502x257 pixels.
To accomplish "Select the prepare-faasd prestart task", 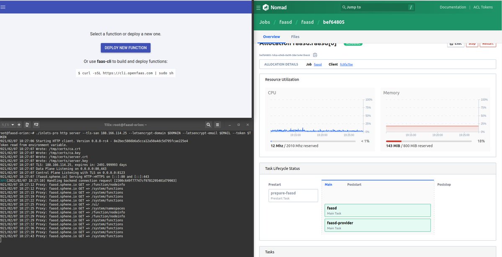I will pyautogui.click(x=293, y=196).
